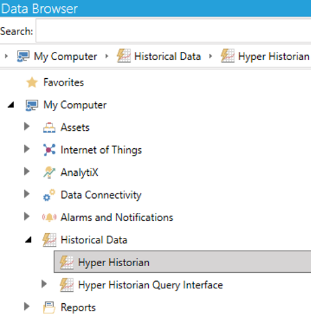Click the Favorites star icon
The image size is (311, 316).
coord(32,82)
